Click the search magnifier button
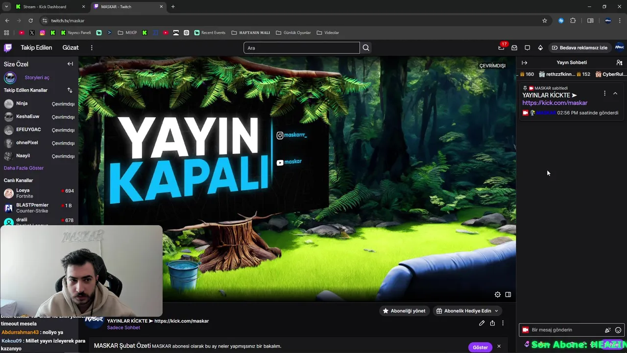 (x=366, y=48)
